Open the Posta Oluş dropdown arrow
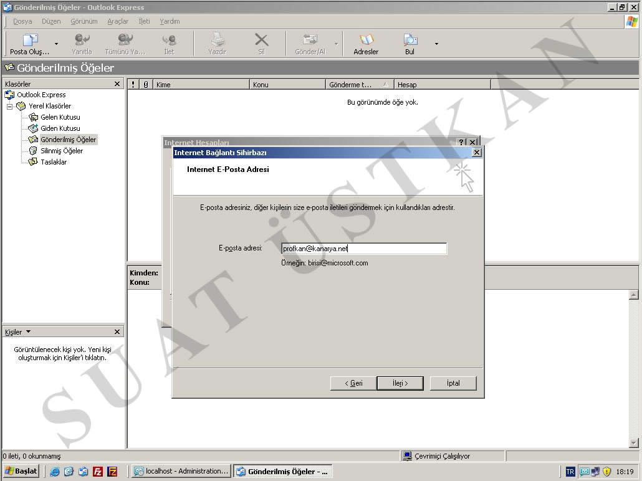642x481 pixels. pyautogui.click(x=56, y=44)
